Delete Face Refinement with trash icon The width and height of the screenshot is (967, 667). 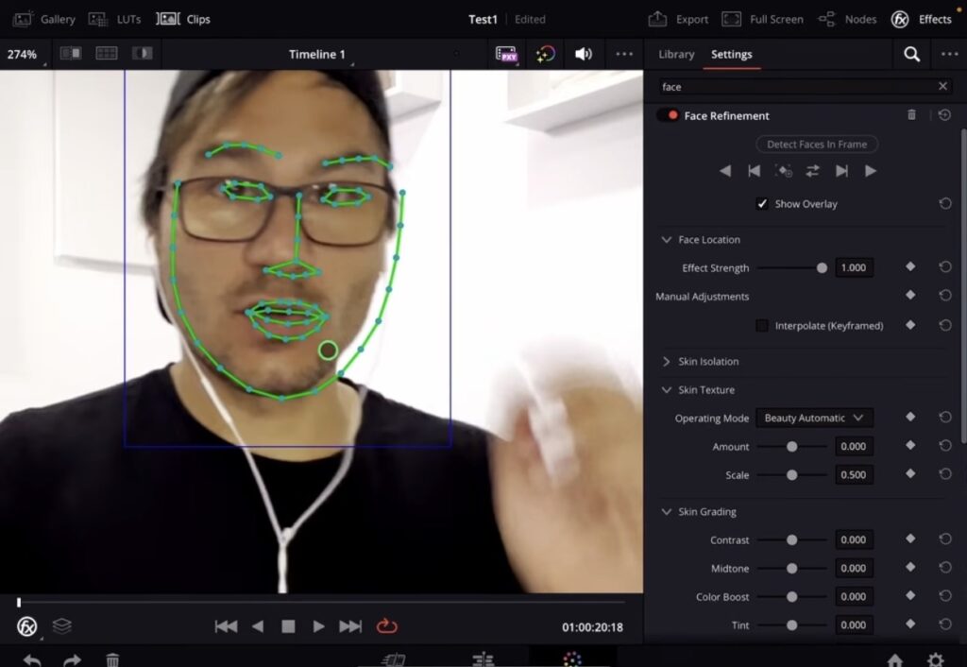click(x=911, y=115)
